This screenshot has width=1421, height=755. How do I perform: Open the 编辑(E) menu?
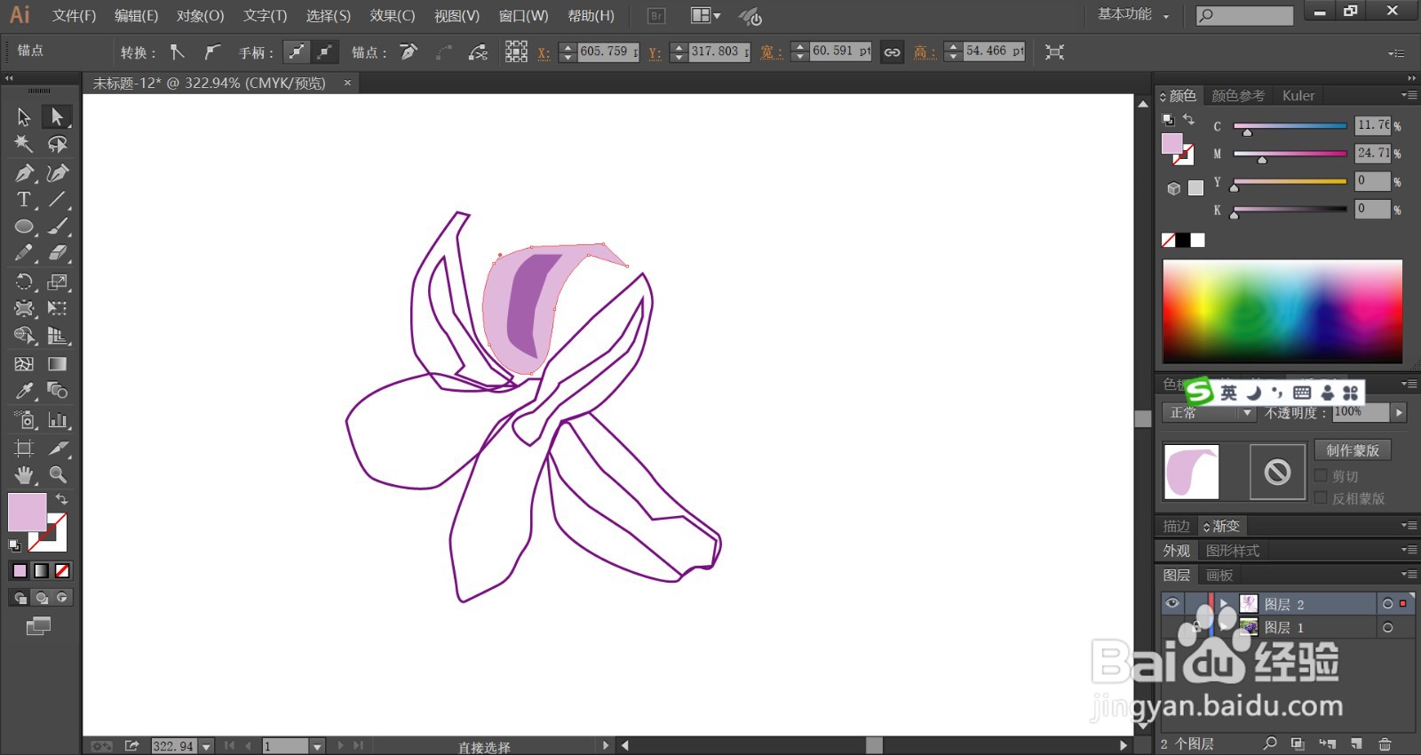[136, 15]
